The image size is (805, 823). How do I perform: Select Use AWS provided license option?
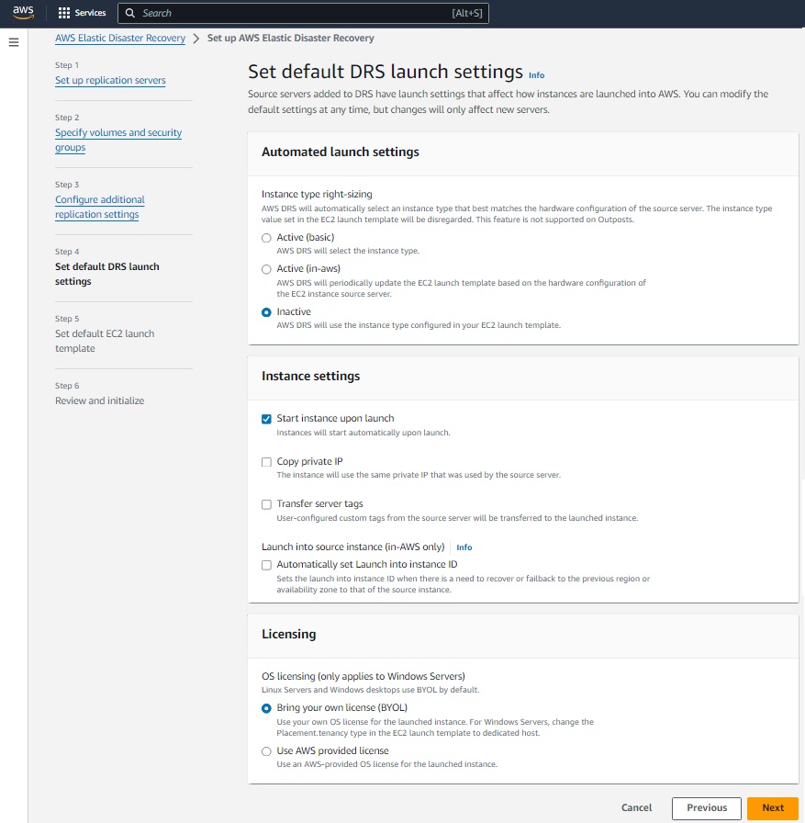267,751
